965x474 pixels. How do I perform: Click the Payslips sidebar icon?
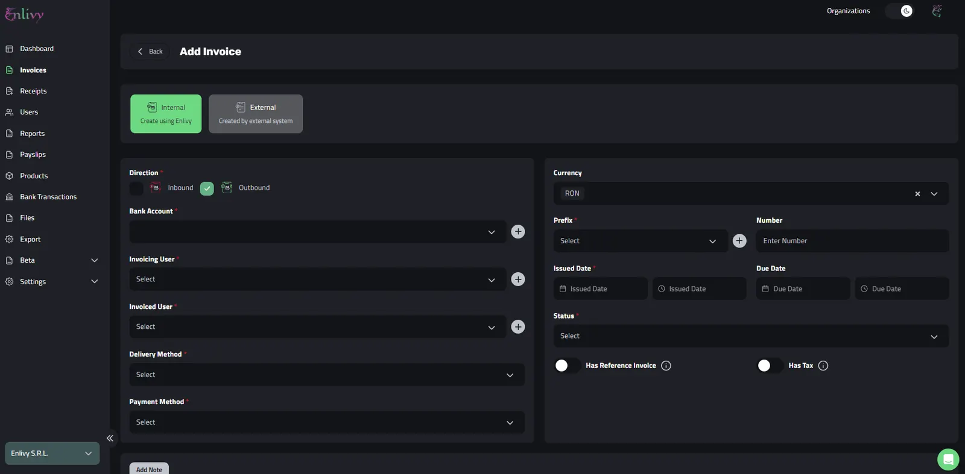(x=9, y=155)
